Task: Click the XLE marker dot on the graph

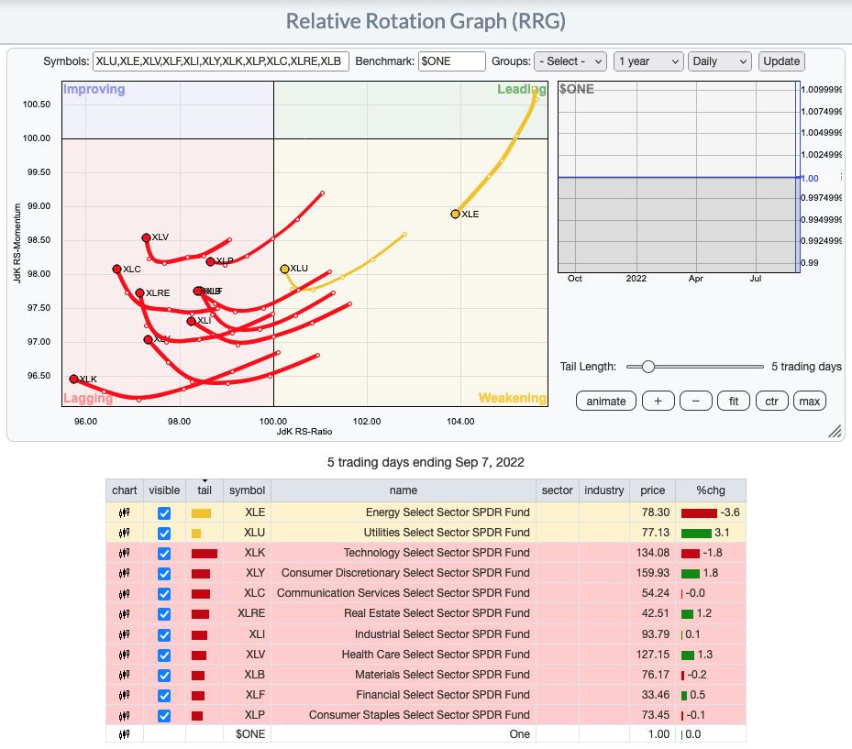Action: (455, 214)
